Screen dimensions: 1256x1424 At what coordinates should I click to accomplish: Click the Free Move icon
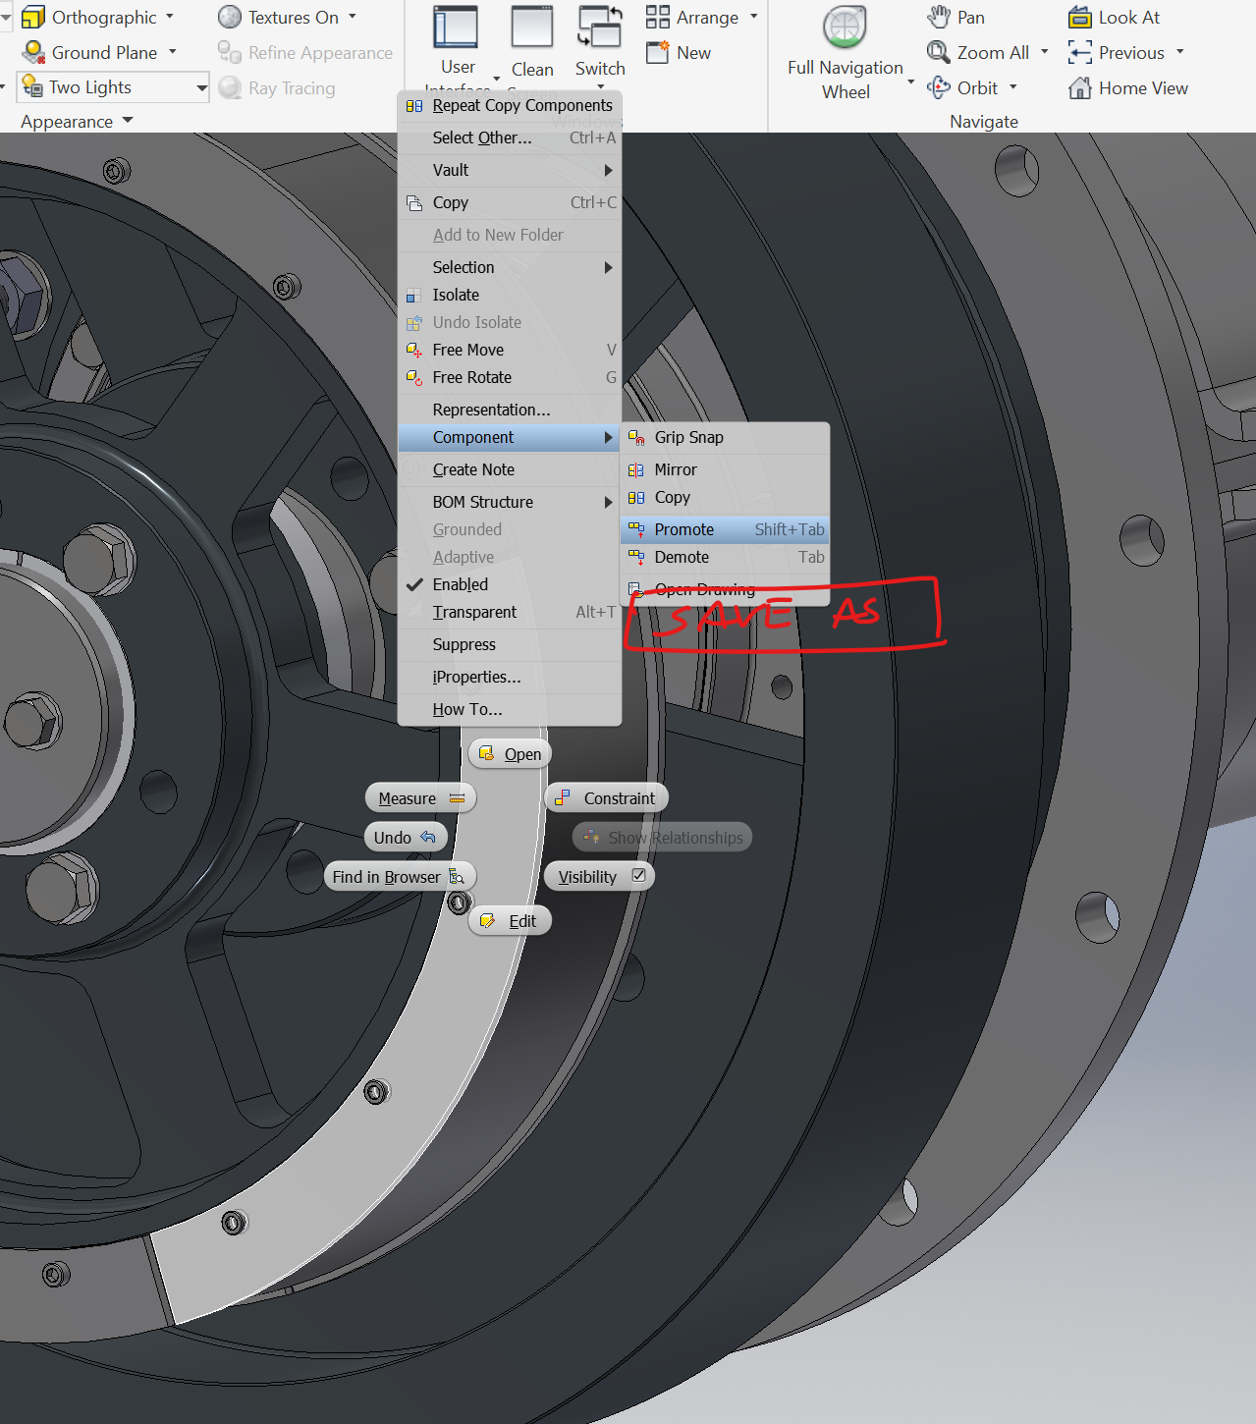[x=414, y=350]
